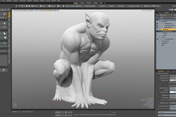Toggle visibility of Final Color Output
The width and height of the screenshot is (176, 117).
coord(157,25)
